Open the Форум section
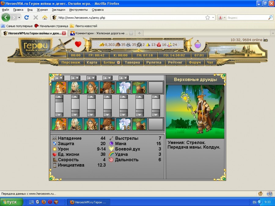 tap(195, 62)
